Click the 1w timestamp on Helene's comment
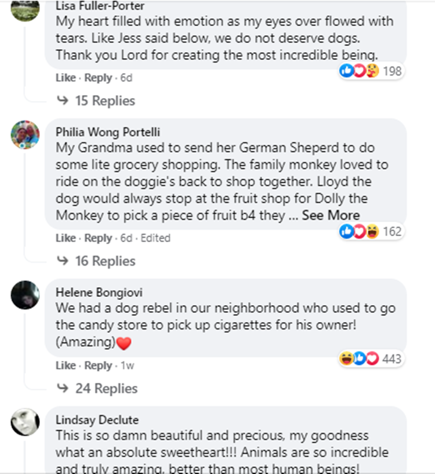Viewport: 435px width, 474px height. pyautogui.click(x=126, y=366)
